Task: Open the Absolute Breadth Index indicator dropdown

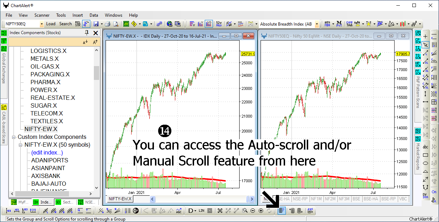Action: pos(317,24)
